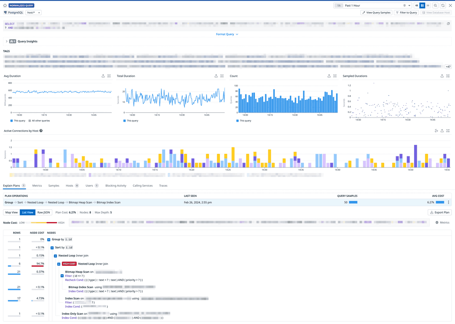Open the explain plan row kebab menu

click(x=448, y=202)
